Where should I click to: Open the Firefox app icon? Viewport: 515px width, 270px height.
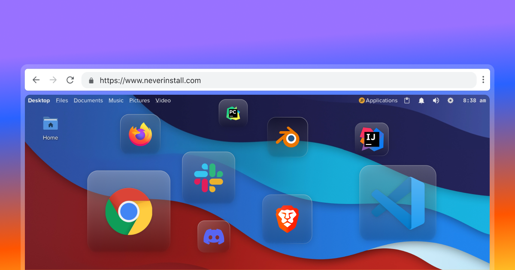click(140, 134)
